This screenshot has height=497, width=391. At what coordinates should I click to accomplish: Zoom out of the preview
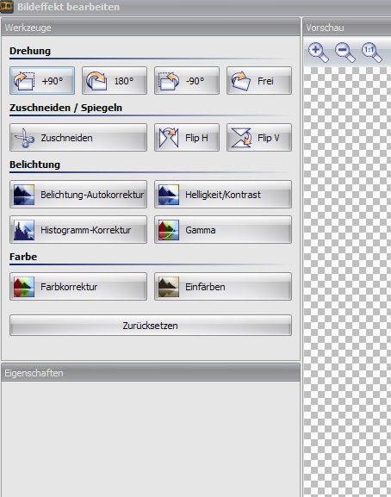[344, 53]
